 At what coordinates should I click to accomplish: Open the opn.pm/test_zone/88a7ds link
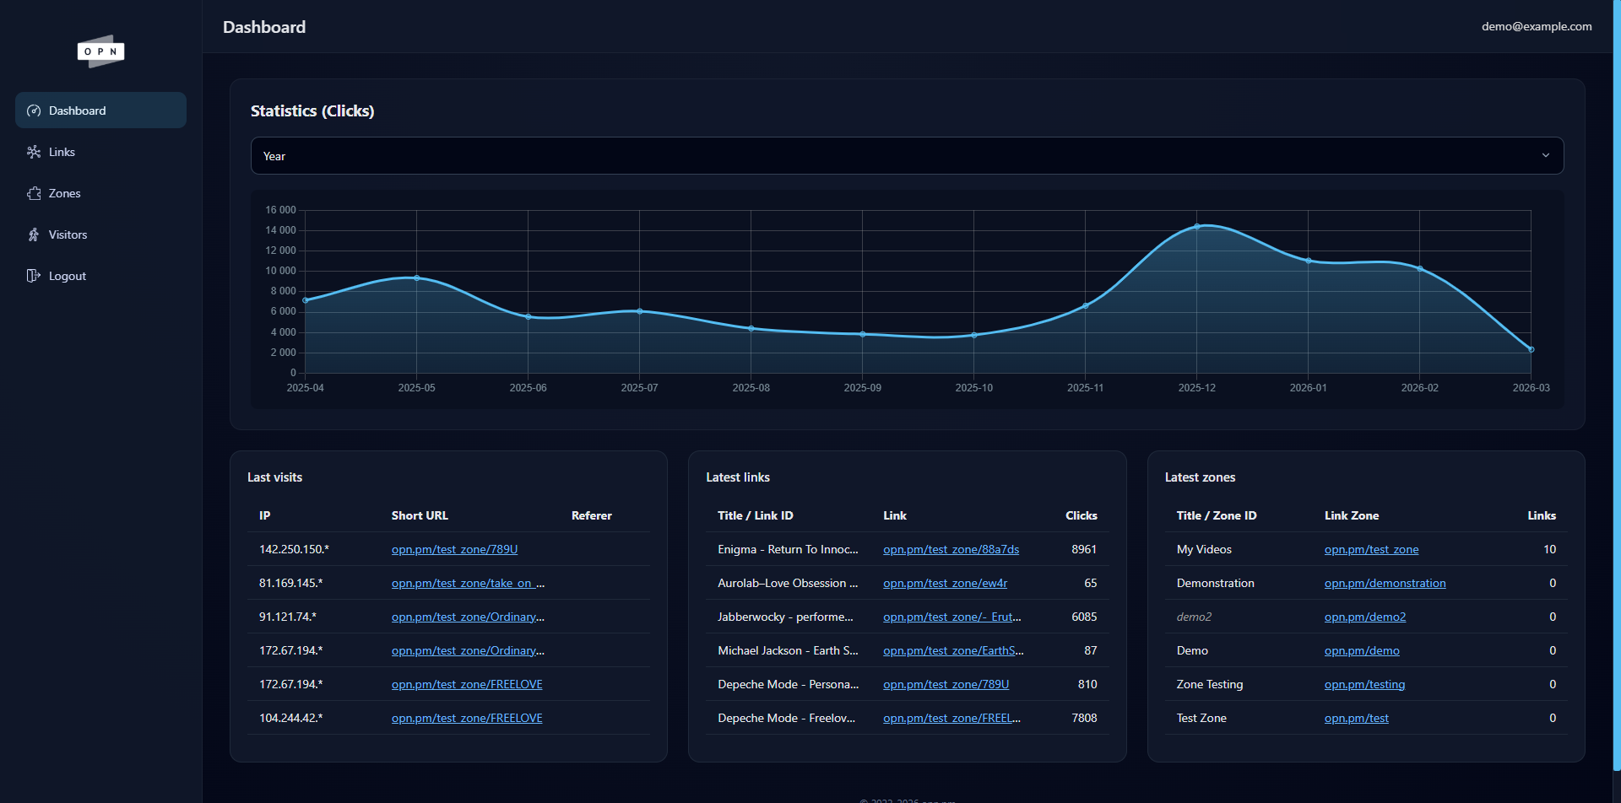(951, 549)
